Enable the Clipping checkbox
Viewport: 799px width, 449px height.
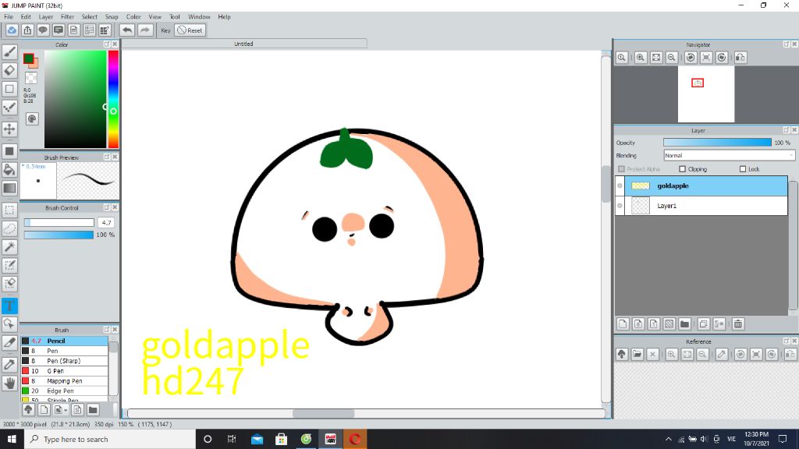coord(682,169)
